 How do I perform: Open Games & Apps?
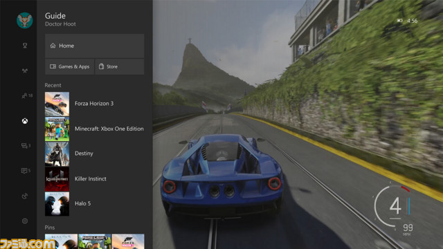pos(69,66)
